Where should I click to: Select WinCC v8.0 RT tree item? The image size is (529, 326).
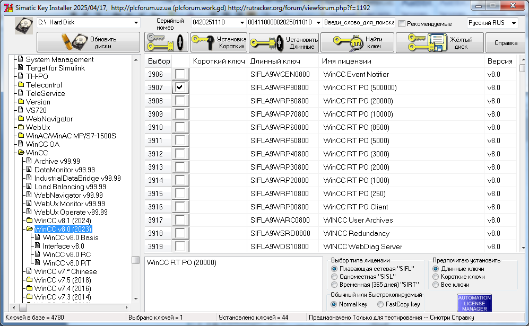(66, 263)
